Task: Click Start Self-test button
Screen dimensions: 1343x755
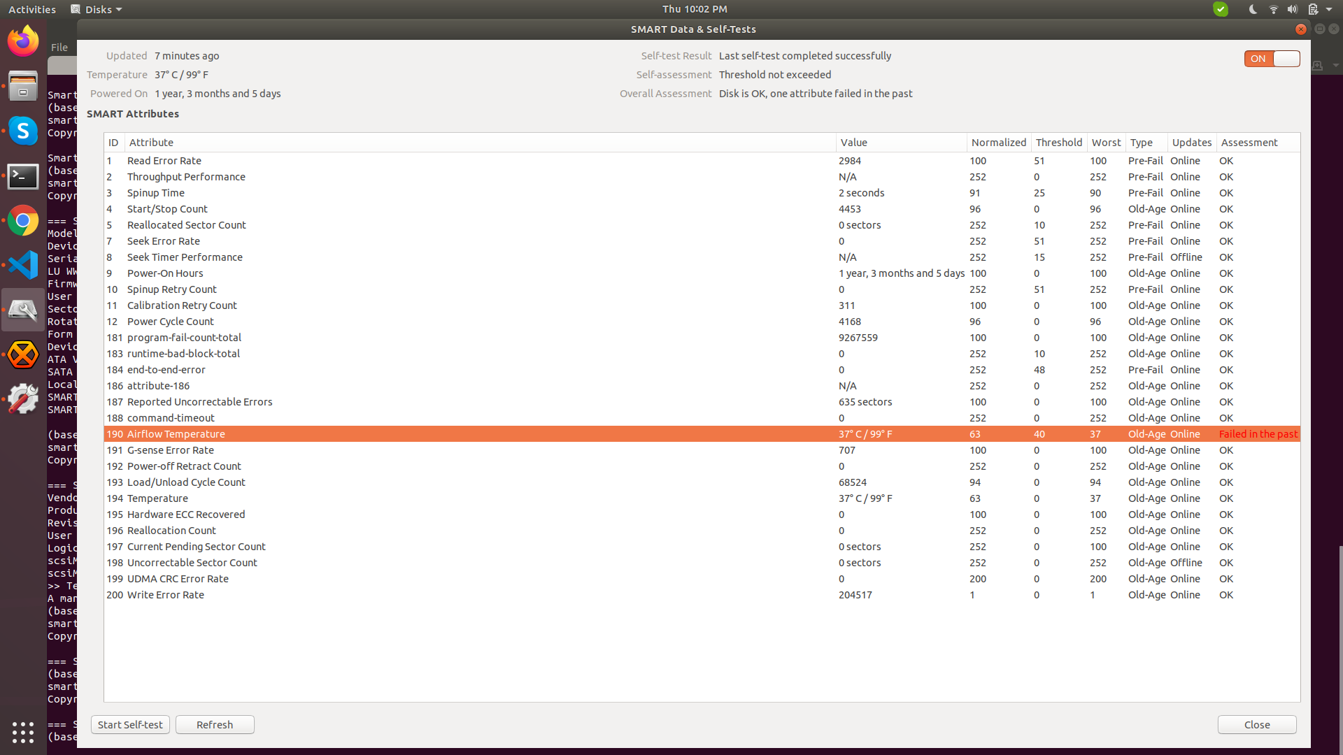Action: (130, 724)
